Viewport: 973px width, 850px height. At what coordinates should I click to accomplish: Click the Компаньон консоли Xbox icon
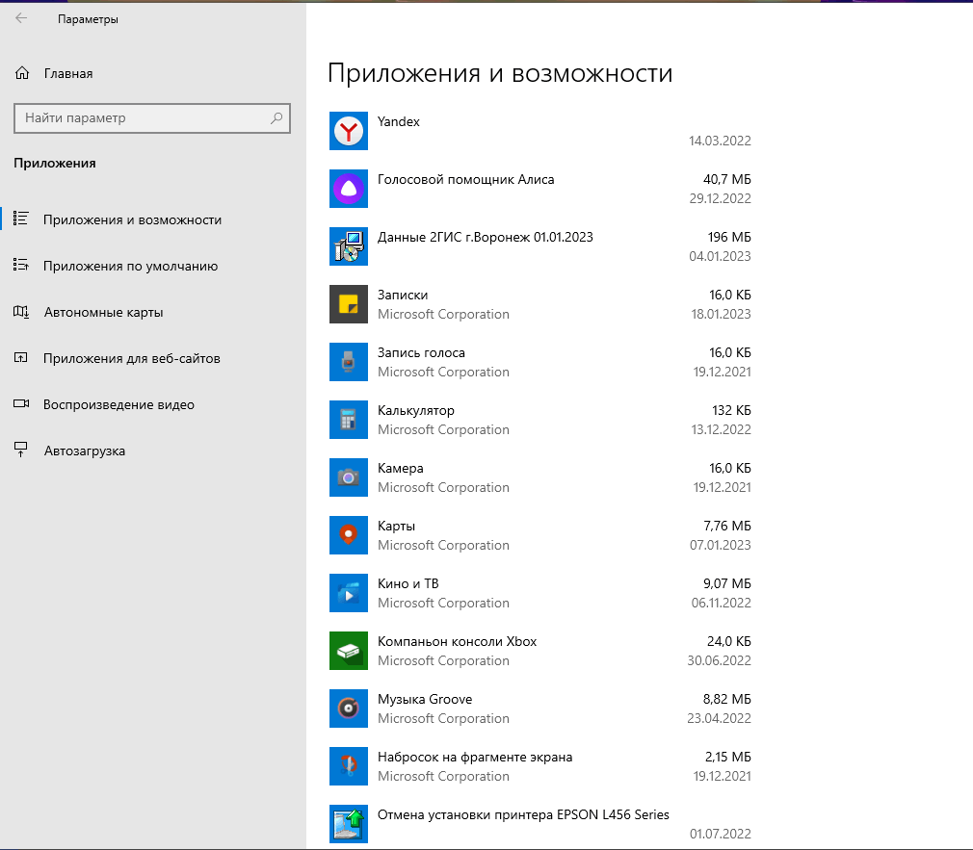348,651
